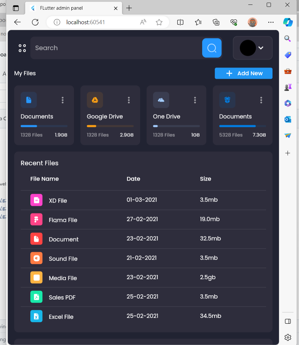
Task: Open the three-dot menu on One Drive card
Action: (195, 100)
